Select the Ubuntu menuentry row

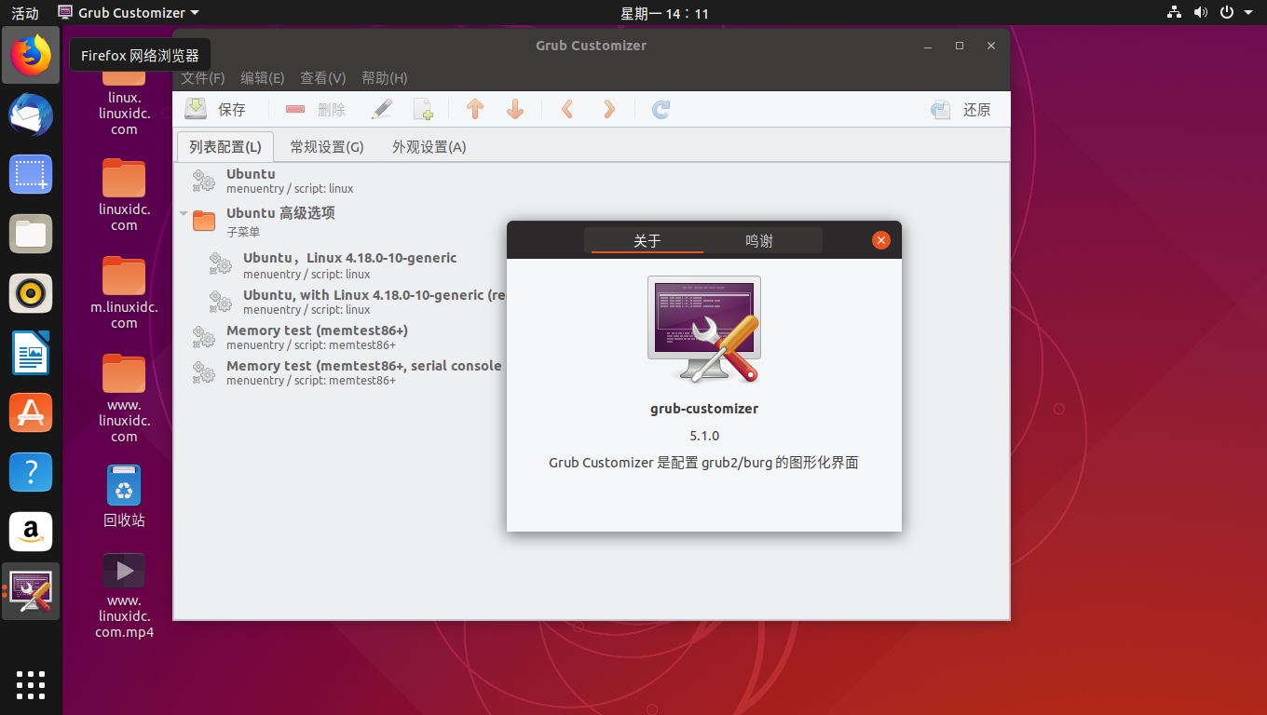[x=592, y=181]
